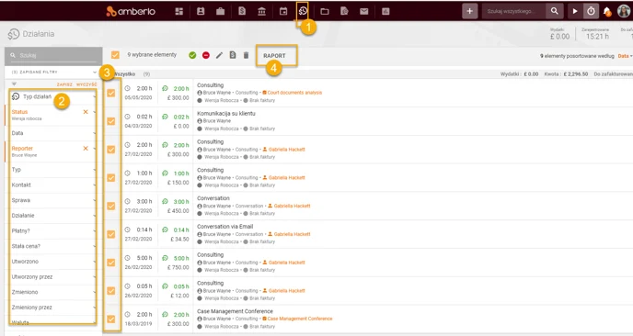
Task: Start the timer with the play button
Action: (x=575, y=11)
